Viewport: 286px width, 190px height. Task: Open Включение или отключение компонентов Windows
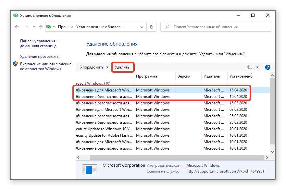45,66
